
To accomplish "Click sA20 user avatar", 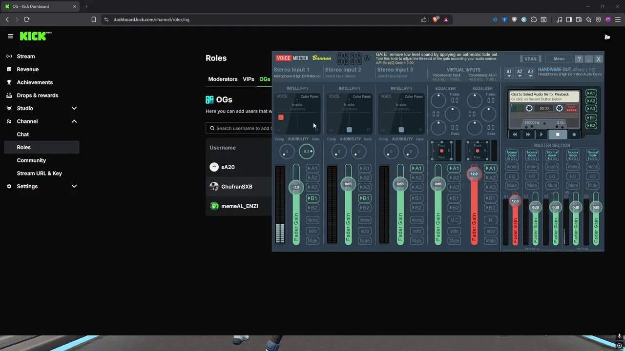I will click(x=214, y=167).
